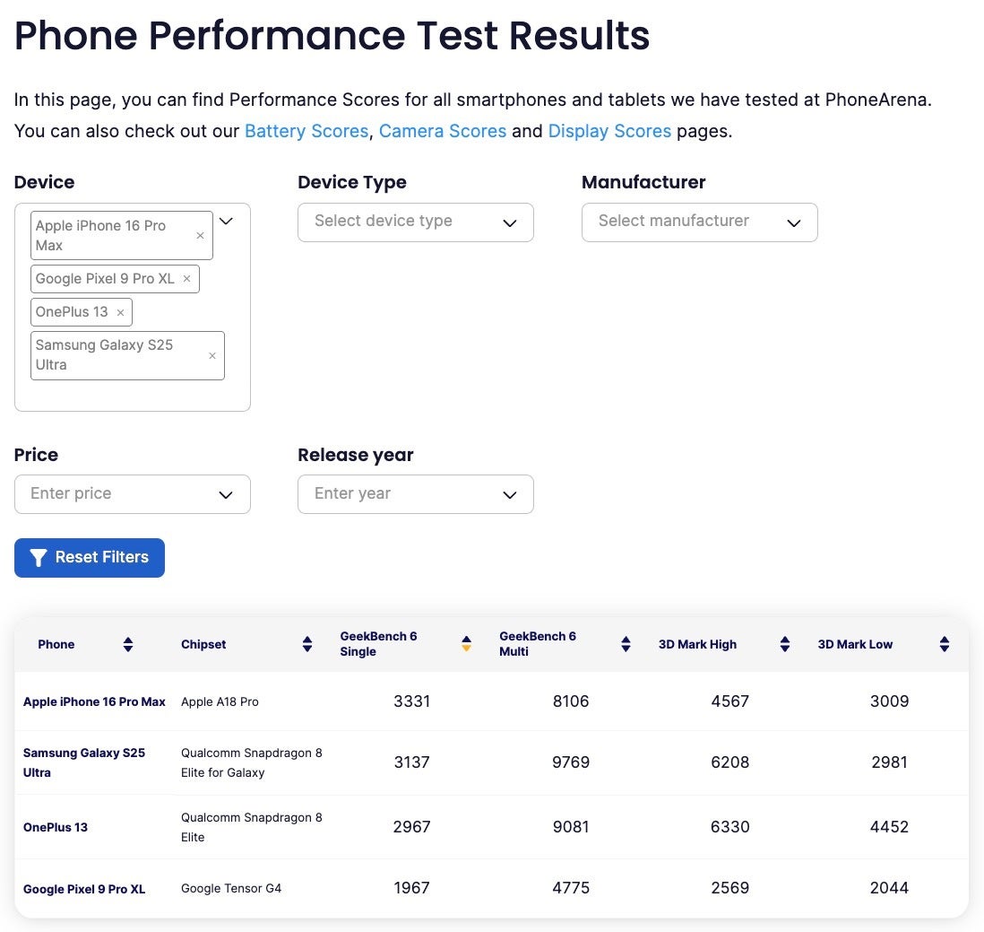
Task: Expand the Device list chevron
Action: coord(227,221)
